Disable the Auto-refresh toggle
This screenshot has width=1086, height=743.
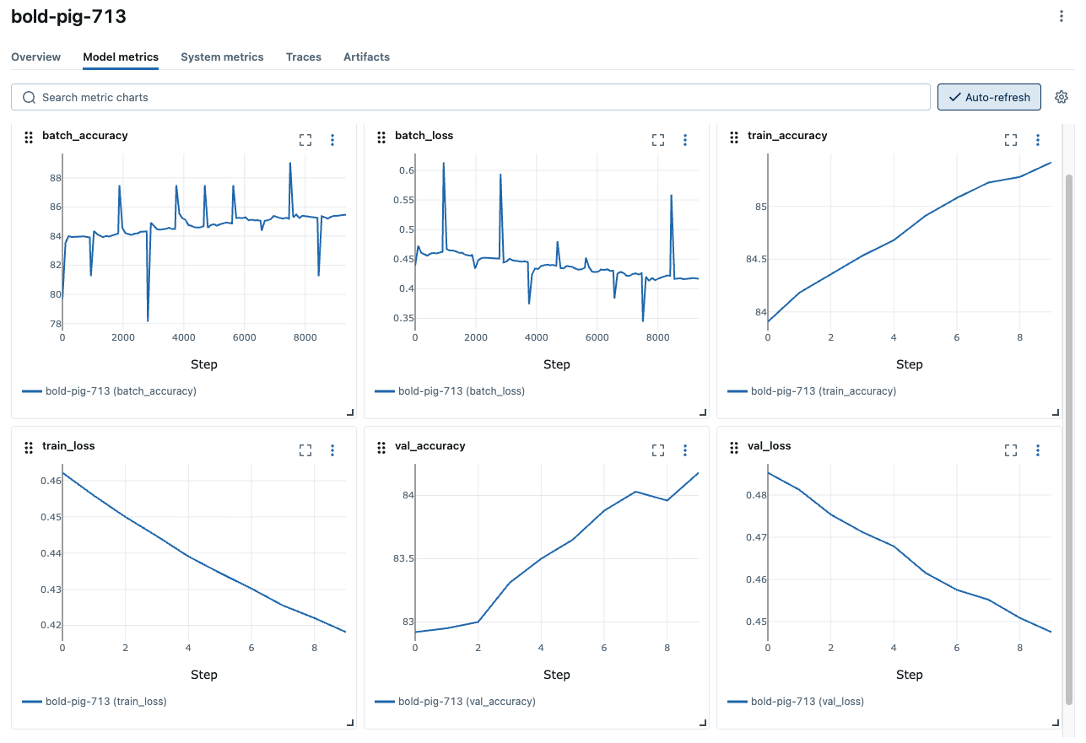(x=989, y=97)
